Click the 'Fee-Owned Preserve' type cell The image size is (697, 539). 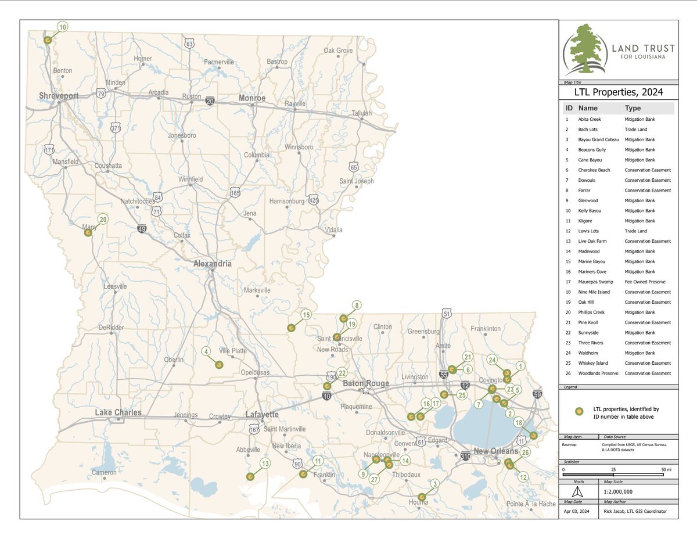644,282
